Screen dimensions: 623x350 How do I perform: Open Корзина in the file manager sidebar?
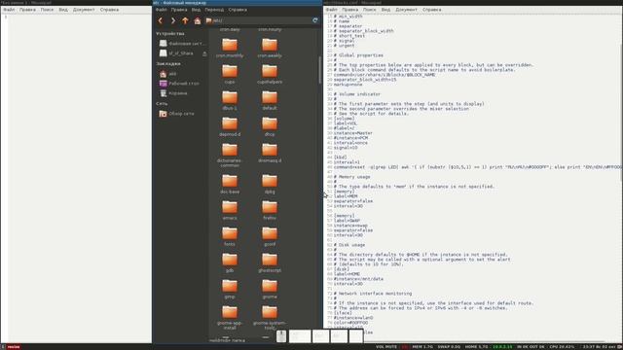pos(173,93)
